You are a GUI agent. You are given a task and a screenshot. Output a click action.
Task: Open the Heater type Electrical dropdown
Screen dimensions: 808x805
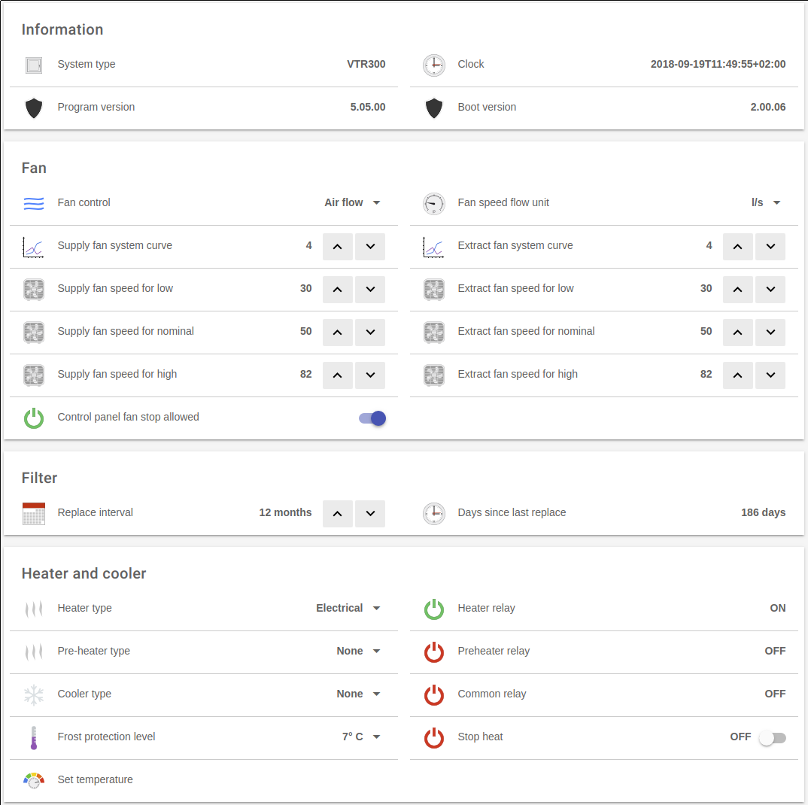point(348,609)
